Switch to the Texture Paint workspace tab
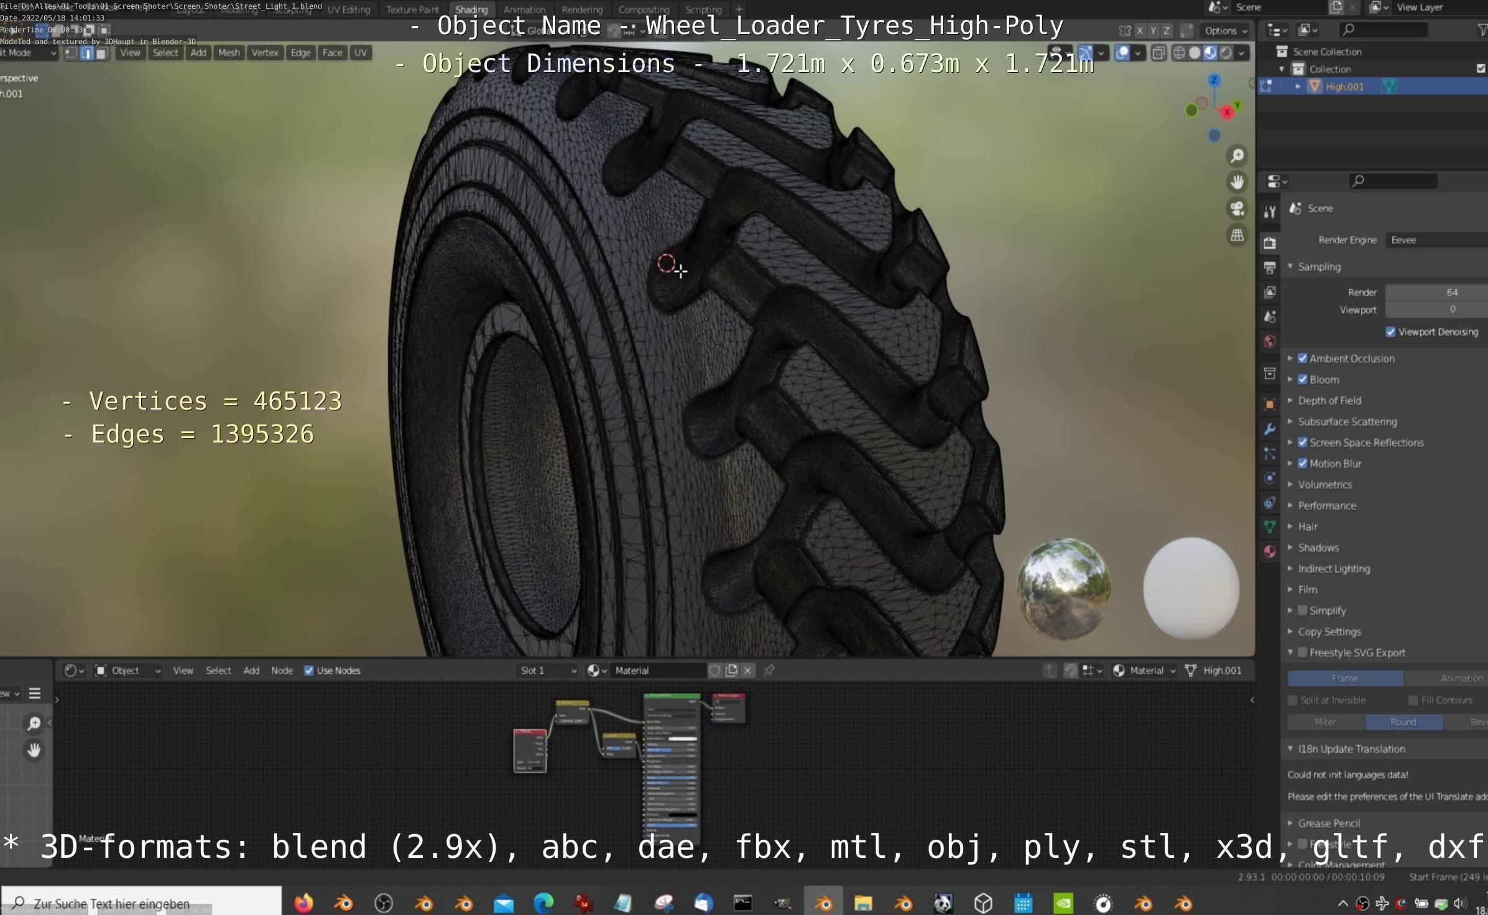This screenshot has width=1488, height=915. 412,9
